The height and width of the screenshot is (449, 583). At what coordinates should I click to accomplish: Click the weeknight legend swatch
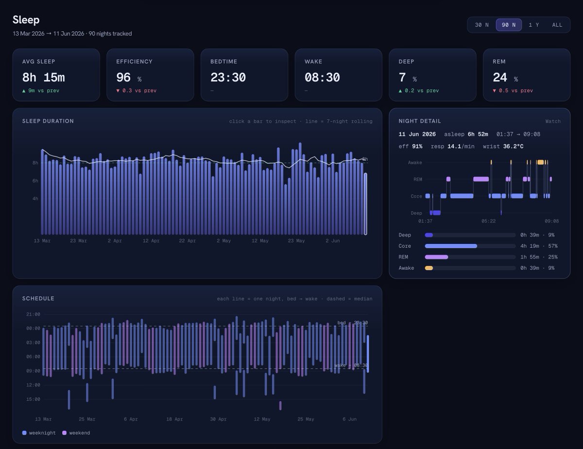(24, 433)
